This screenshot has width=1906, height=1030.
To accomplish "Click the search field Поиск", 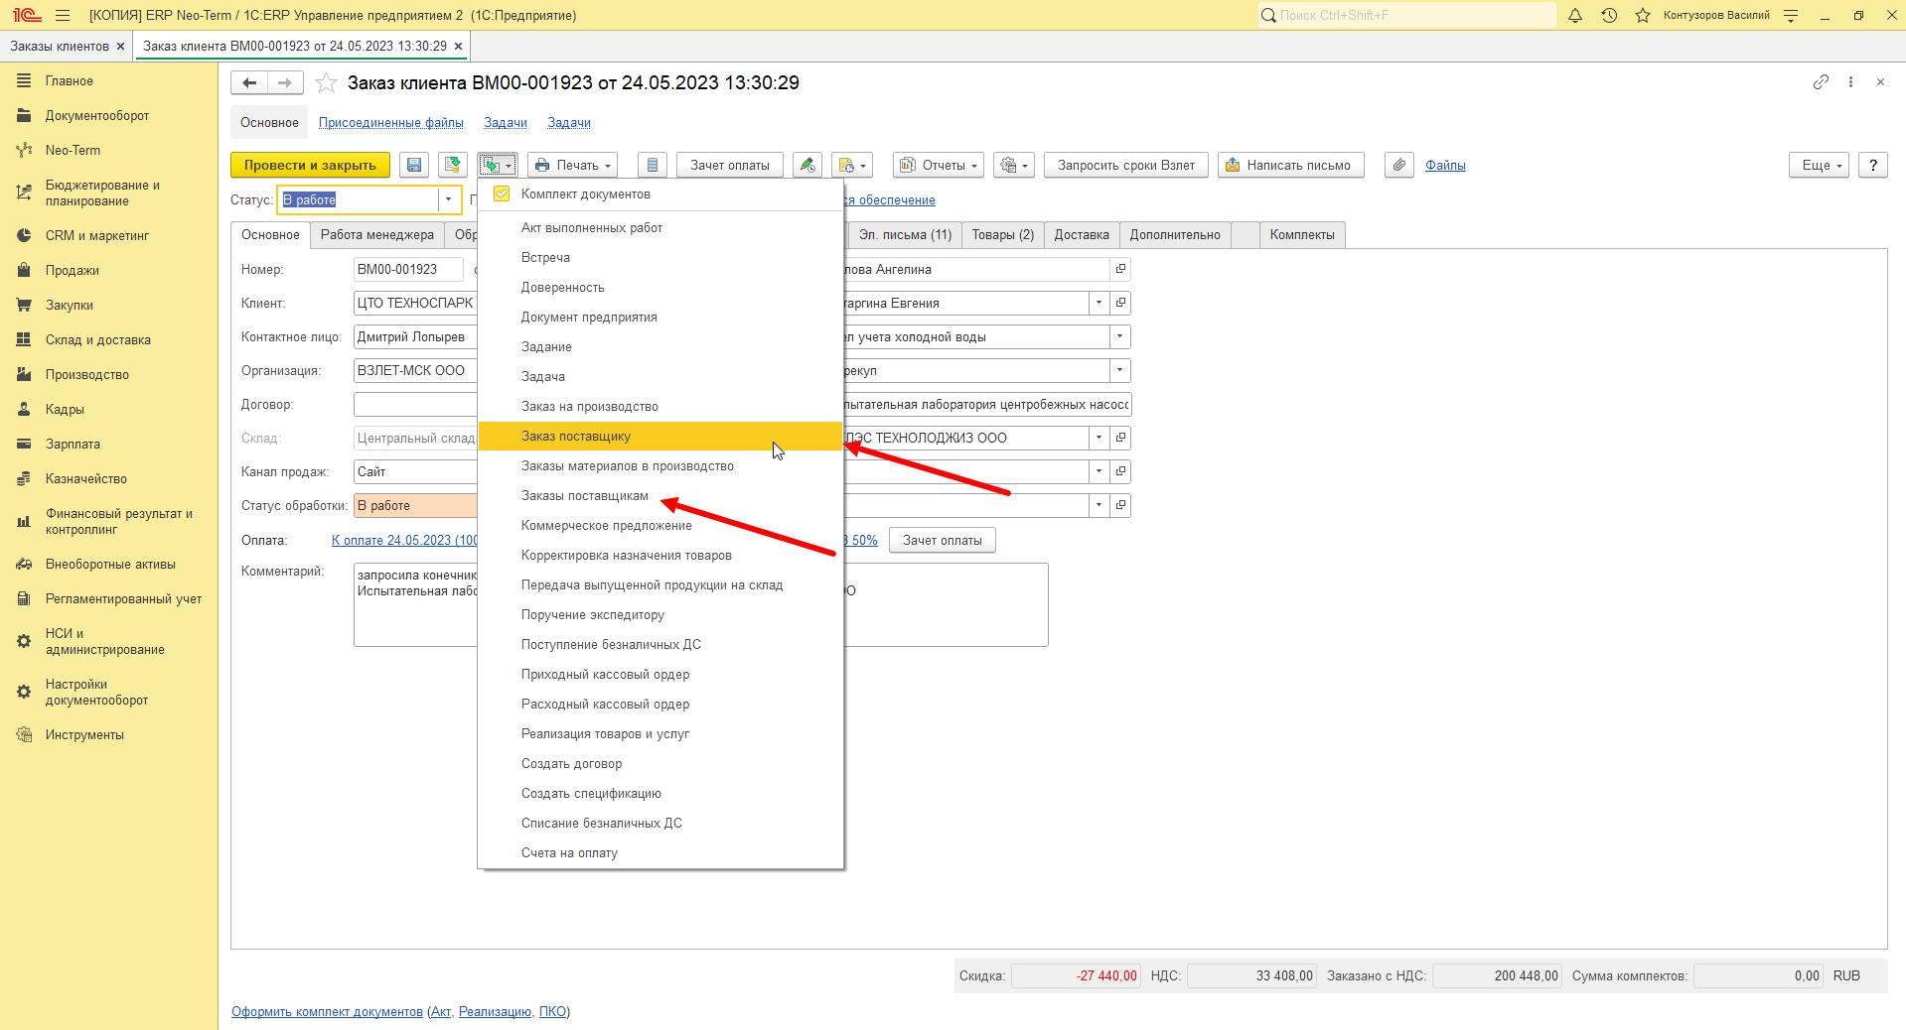I will (x=1406, y=15).
